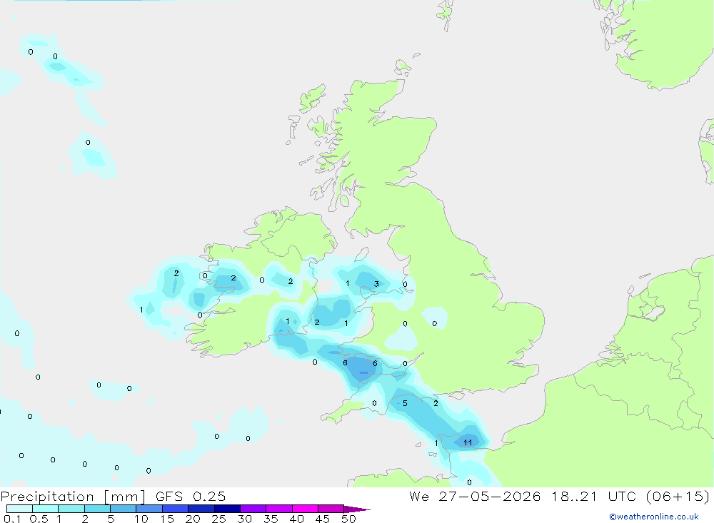
Task: Pick the legend swatch between 30 and 35
Action: (x=253, y=509)
